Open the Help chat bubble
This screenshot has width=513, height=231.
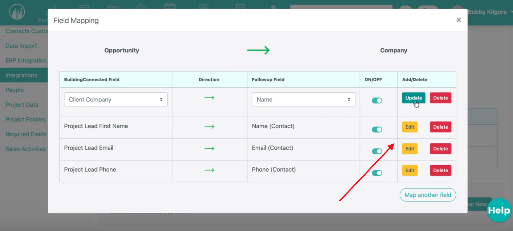(499, 210)
